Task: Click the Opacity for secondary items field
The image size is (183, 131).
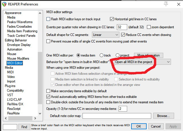Action: point(123,109)
